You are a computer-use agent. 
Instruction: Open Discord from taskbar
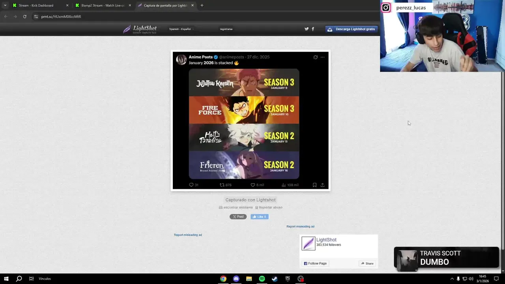236,279
